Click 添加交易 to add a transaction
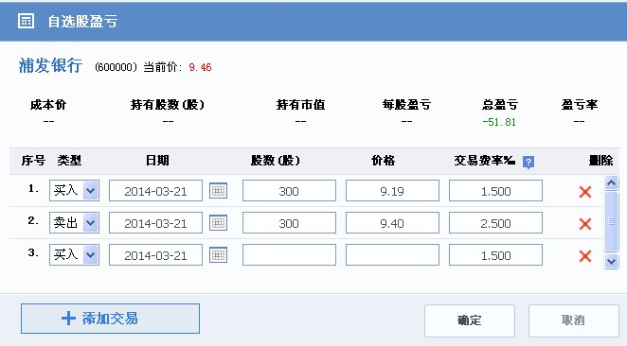Screen dimensions: 627x346 pos(111,319)
